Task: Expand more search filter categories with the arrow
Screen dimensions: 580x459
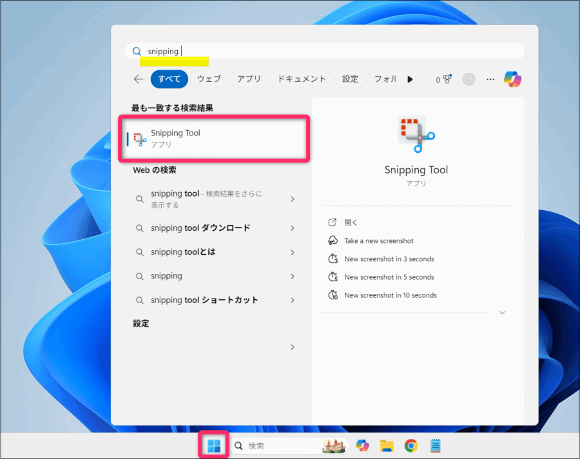Action: pyautogui.click(x=411, y=79)
